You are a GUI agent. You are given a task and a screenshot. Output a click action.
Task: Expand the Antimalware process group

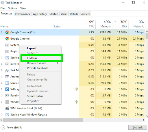(2, 77)
